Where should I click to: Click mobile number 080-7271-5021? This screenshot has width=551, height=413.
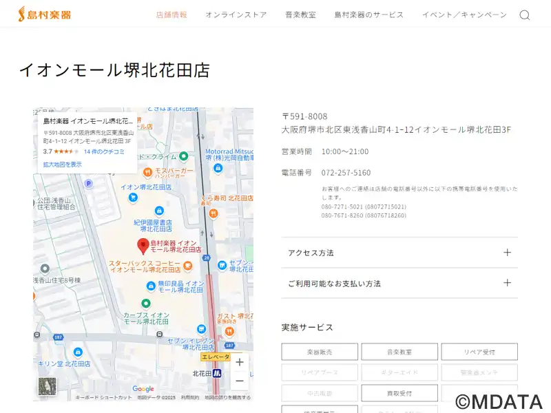click(x=364, y=206)
